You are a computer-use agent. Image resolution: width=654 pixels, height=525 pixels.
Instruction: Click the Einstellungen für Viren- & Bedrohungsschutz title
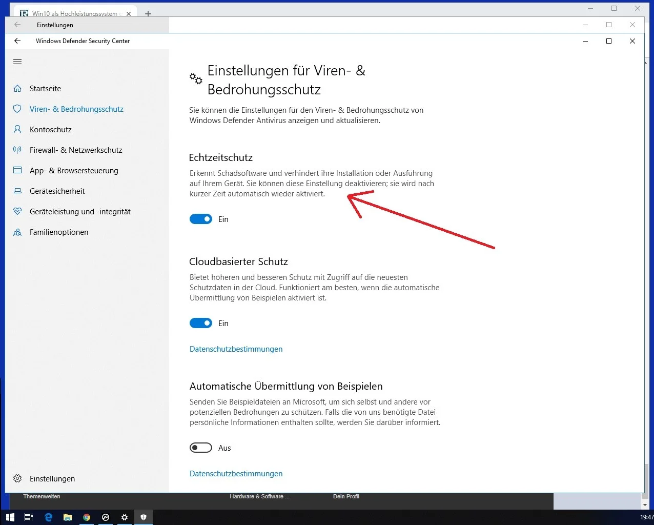pyautogui.click(x=287, y=80)
